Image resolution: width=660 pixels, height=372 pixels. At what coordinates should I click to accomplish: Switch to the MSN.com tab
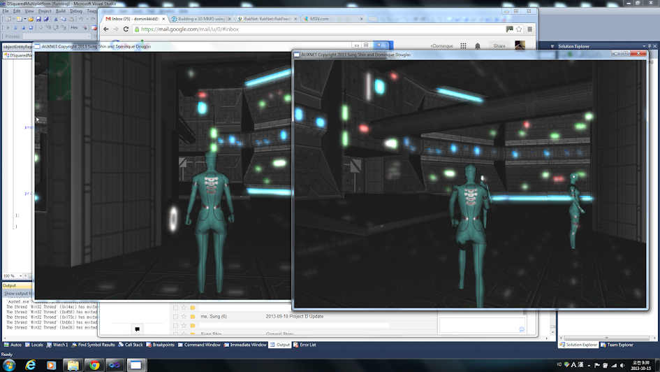(332, 19)
